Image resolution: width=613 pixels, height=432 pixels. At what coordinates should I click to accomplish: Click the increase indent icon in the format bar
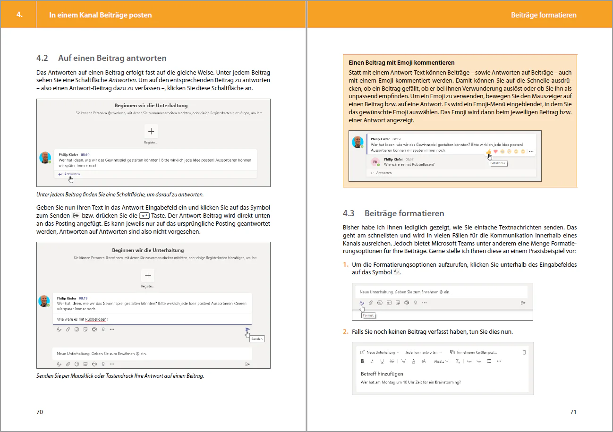tap(479, 361)
